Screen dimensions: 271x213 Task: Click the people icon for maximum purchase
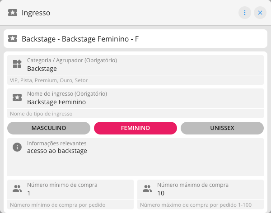[x=147, y=189]
